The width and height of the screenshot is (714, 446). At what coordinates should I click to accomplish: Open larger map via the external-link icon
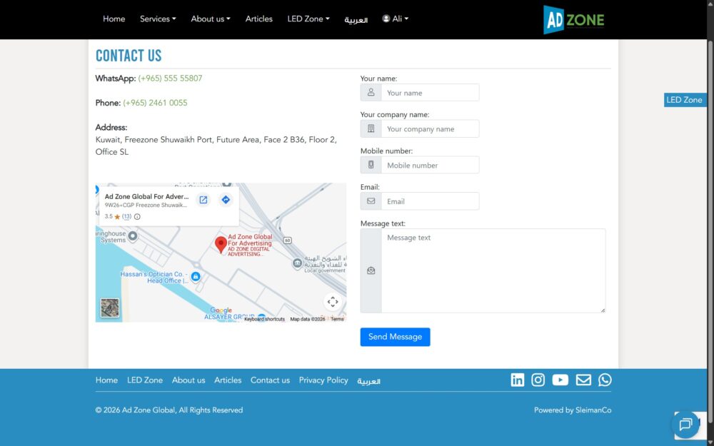[x=203, y=200]
